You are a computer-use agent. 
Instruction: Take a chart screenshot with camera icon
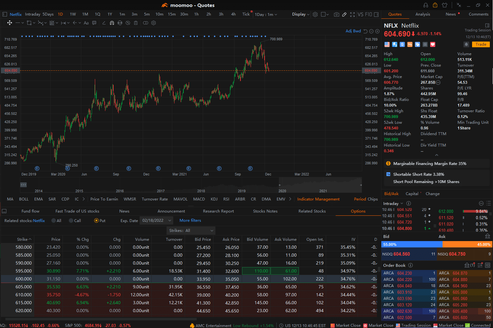coord(337,14)
